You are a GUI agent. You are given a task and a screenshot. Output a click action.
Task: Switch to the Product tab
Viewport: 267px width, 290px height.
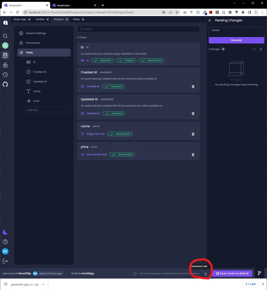(59, 19)
